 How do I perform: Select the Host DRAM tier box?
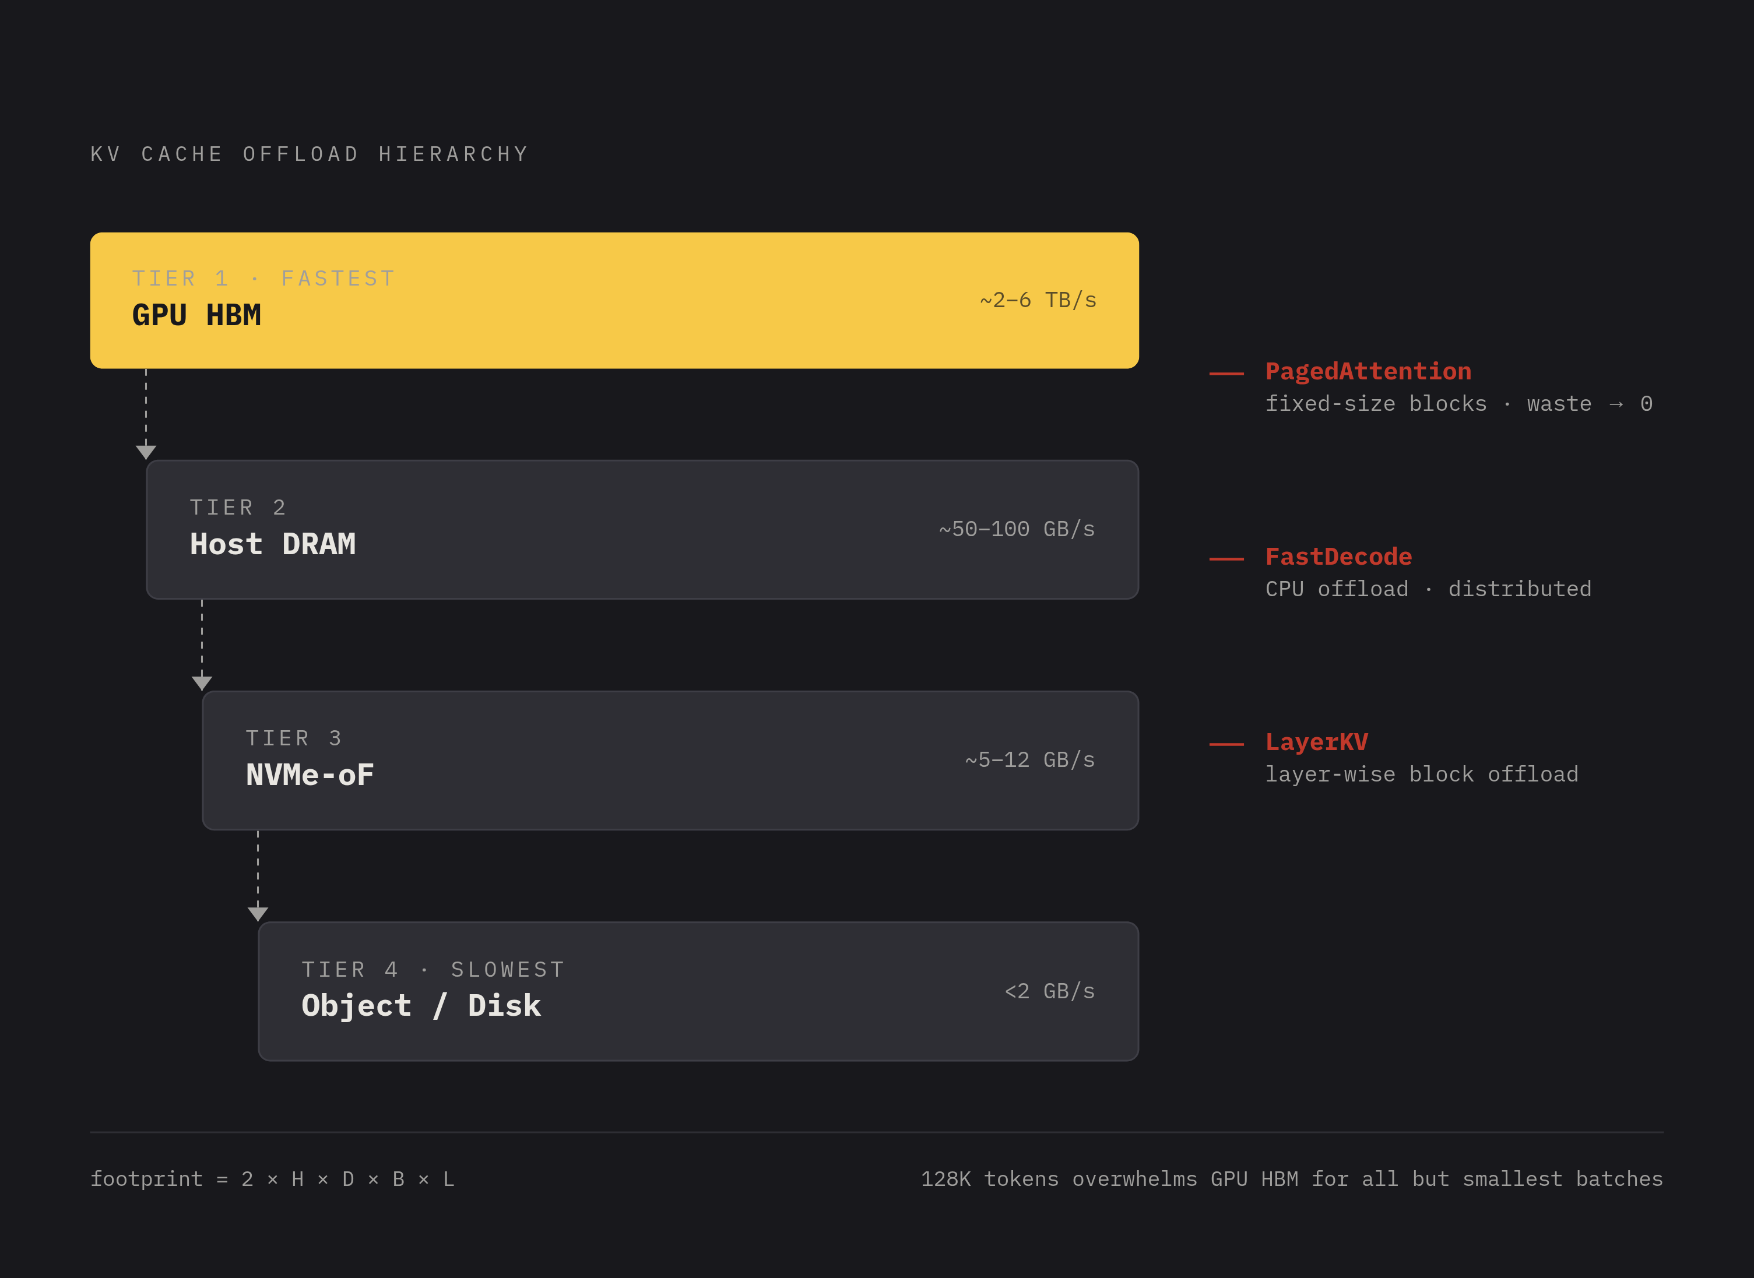pos(642,530)
